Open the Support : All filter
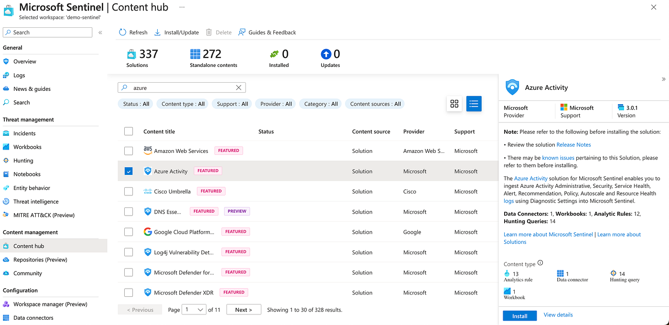 (x=232, y=104)
